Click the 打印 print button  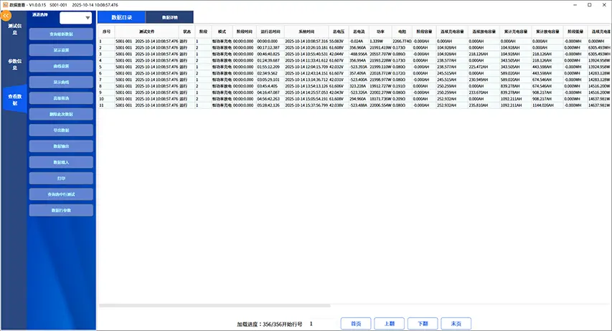(61, 178)
